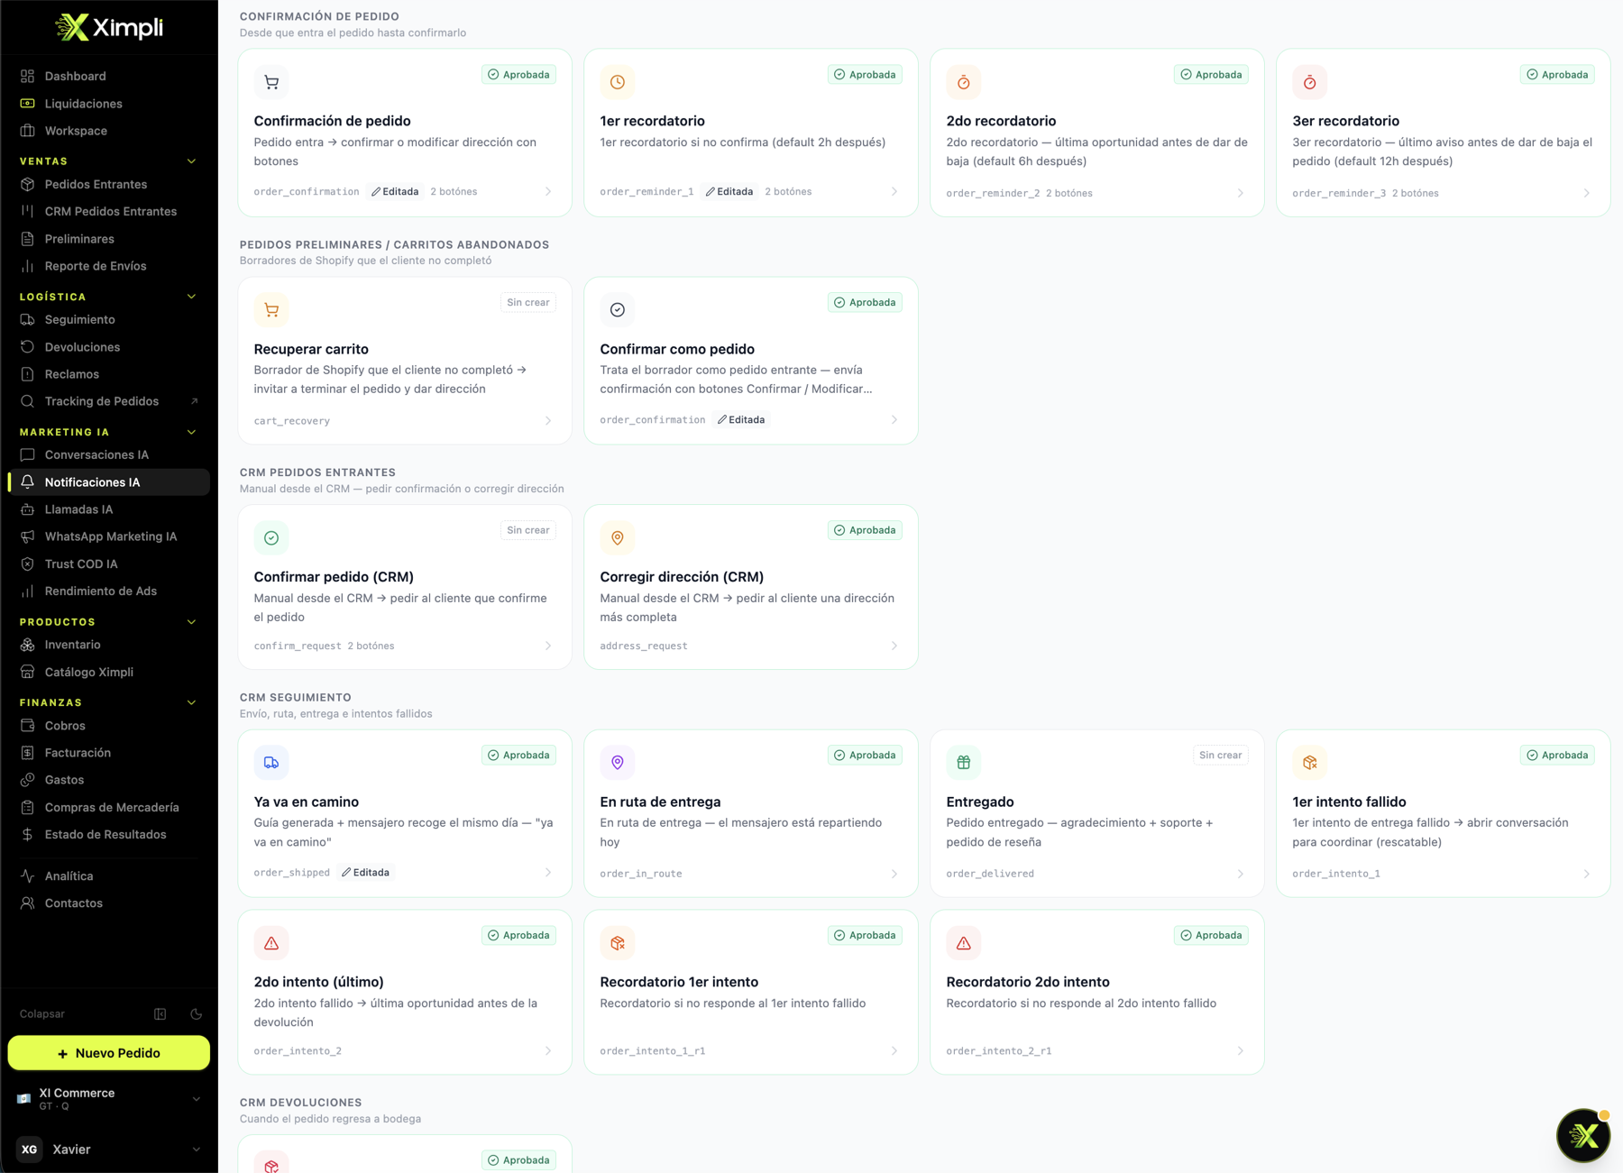This screenshot has height=1173, width=1623.
Task: Open the Recordatorio 2do intento card title
Action: [x=1027, y=982]
